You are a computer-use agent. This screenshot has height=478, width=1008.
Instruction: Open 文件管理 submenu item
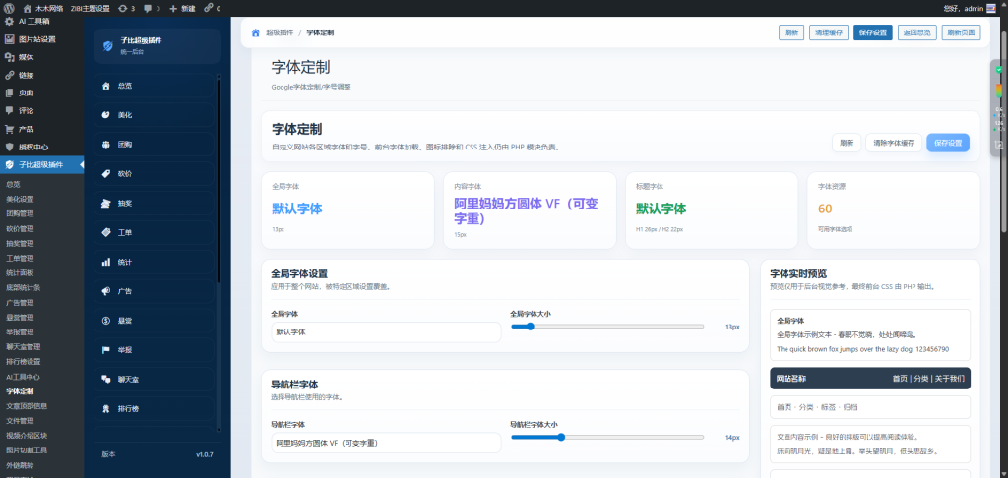[20, 421]
